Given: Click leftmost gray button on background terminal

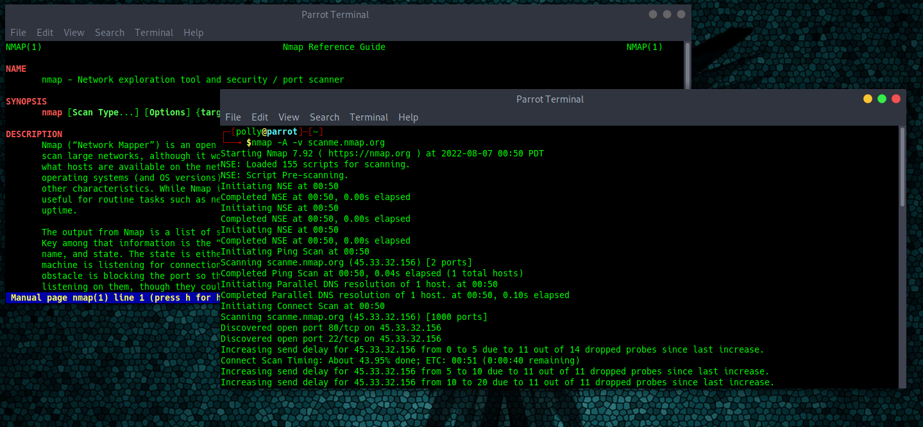Looking at the screenshot, I should pyautogui.click(x=653, y=14).
